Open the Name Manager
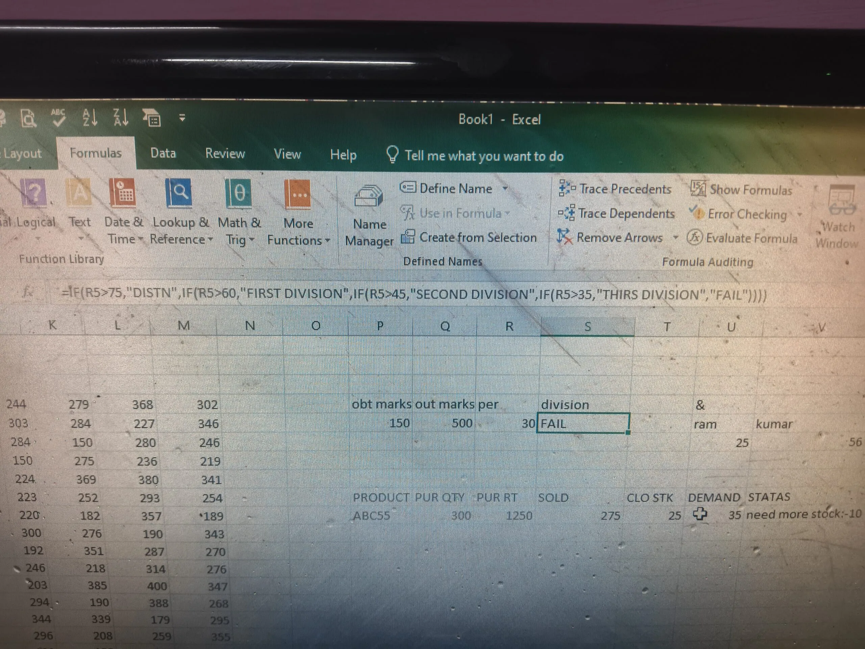Viewport: 865px width, 649px height. click(x=369, y=215)
